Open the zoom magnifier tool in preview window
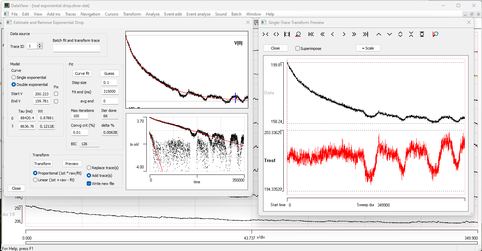Image resolution: width=482 pixels, height=251 pixels. coord(299,34)
